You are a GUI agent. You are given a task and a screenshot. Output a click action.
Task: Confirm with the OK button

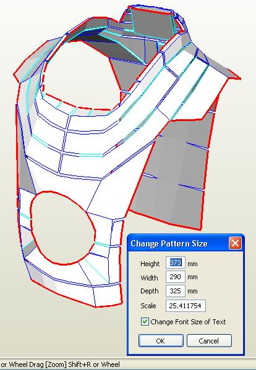[161, 341]
